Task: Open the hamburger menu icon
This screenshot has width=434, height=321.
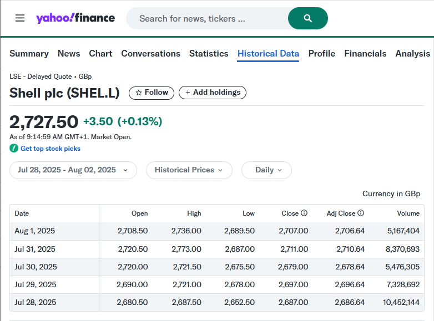Action: (20, 18)
